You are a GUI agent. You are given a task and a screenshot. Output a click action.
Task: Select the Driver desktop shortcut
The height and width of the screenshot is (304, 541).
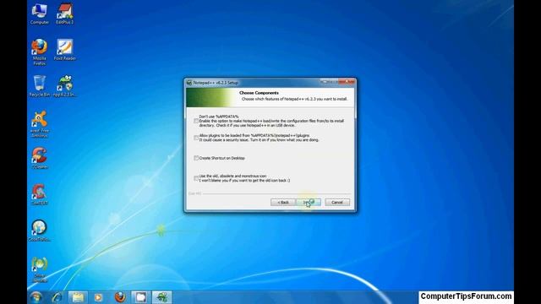(40, 269)
